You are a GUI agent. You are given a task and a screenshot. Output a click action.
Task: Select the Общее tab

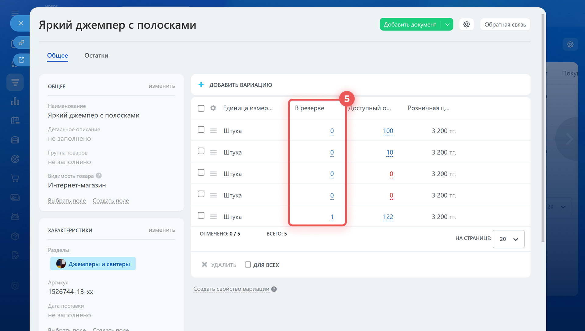(57, 55)
